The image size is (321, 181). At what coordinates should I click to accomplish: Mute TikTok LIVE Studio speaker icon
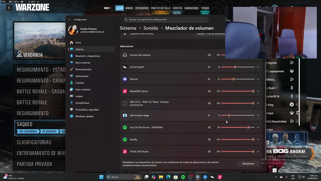[209, 152]
